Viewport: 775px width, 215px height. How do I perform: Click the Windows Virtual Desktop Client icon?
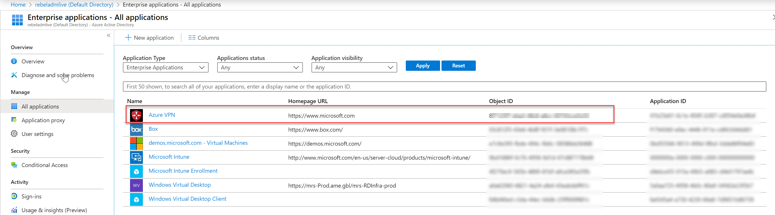136,199
